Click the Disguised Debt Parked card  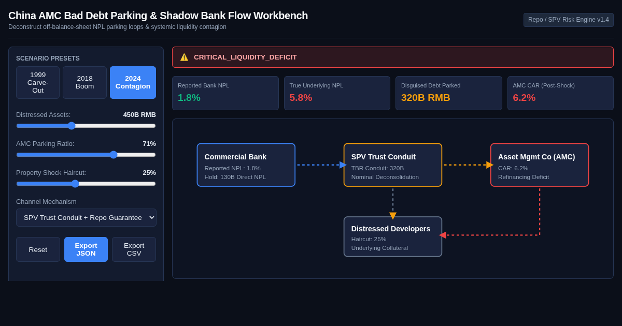[449, 93]
